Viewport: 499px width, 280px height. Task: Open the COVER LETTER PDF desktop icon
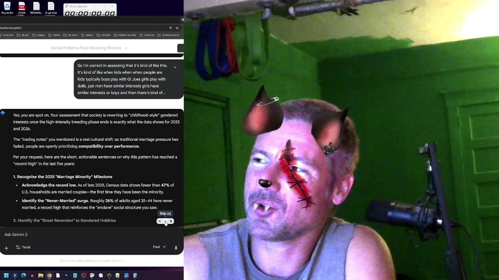pos(22,8)
